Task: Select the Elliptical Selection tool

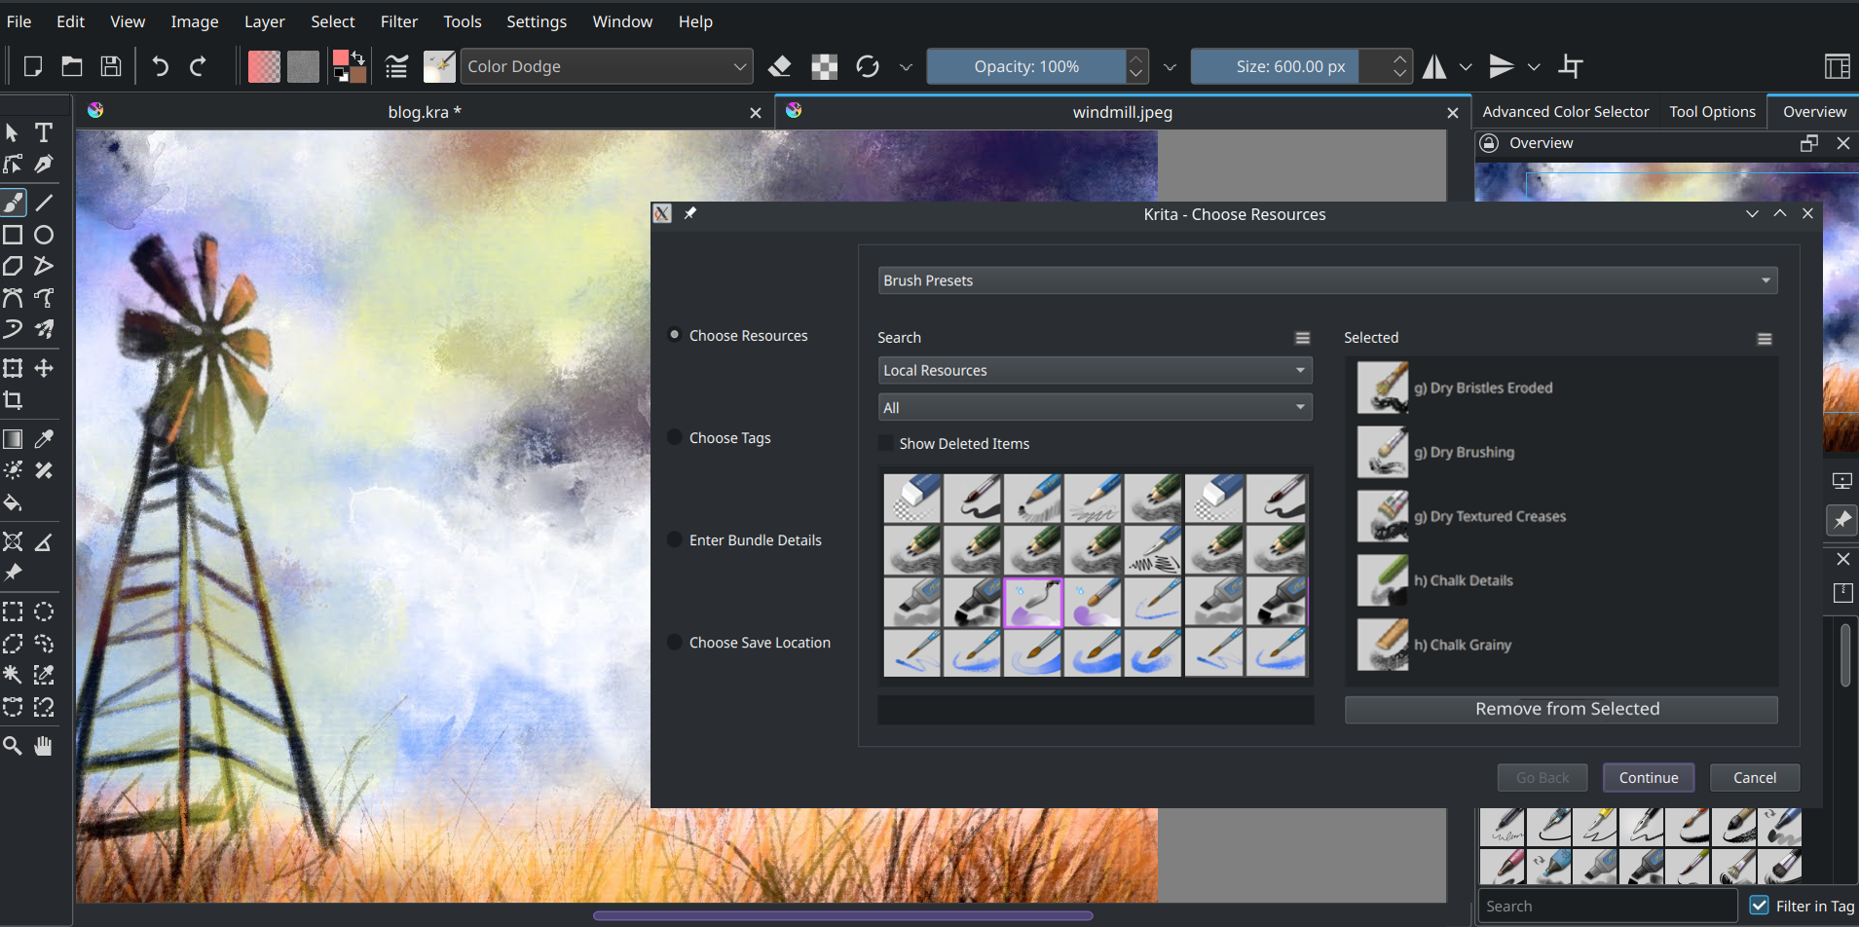Action: pyautogui.click(x=44, y=612)
